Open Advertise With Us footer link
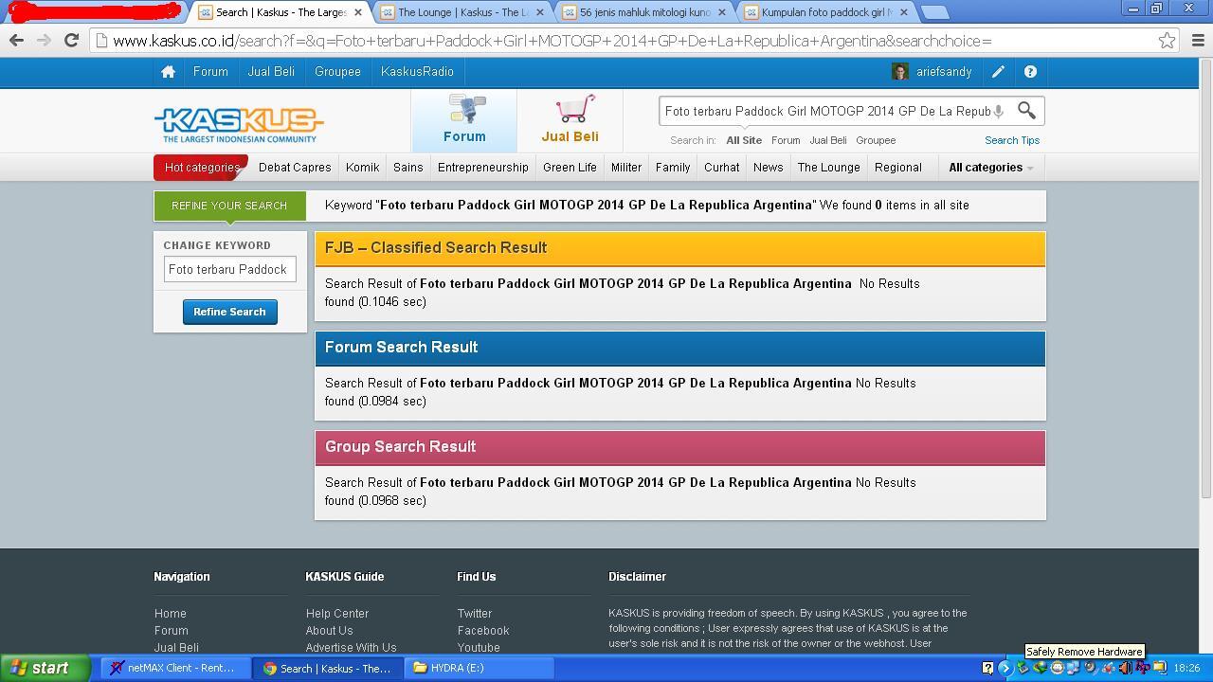Image resolution: width=1213 pixels, height=682 pixels. (351, 648)
